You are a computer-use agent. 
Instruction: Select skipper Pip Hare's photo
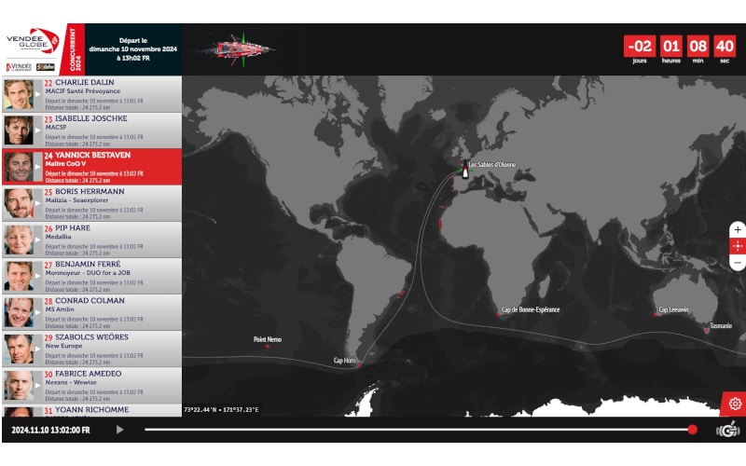19,240
